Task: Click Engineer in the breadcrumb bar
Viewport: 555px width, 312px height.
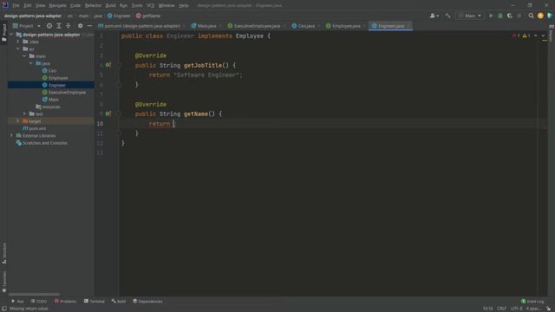Action: click(x=119, y=16)
